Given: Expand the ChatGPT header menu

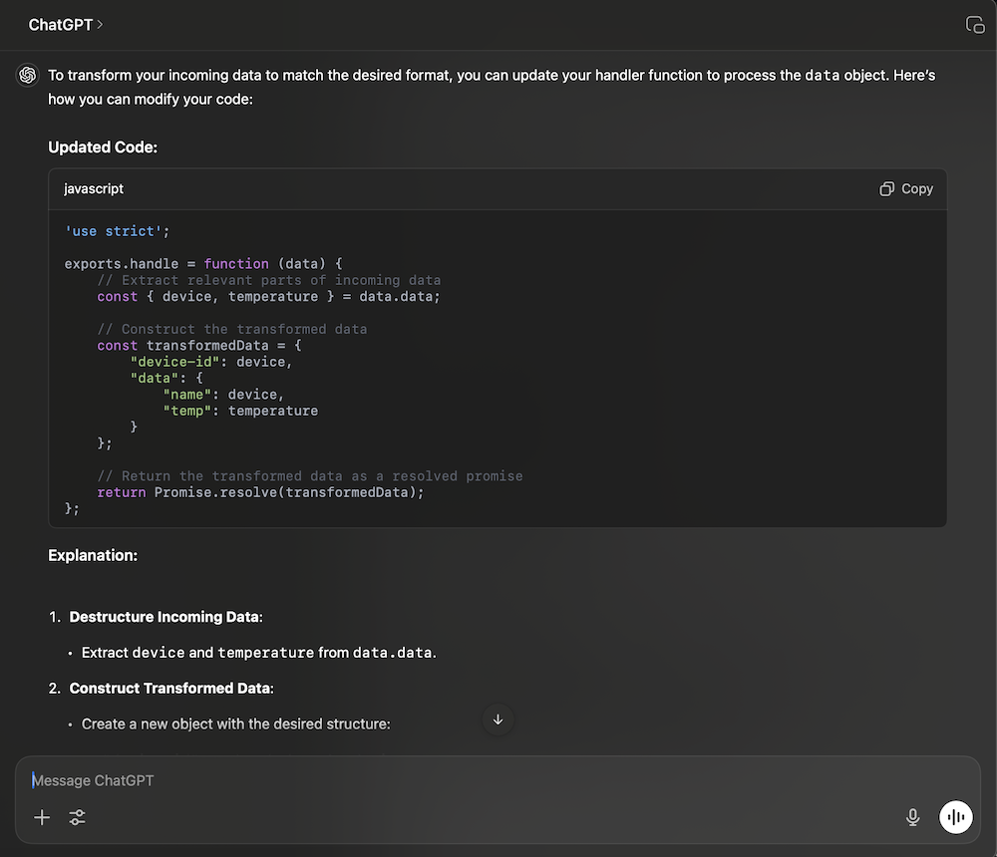Looking at the screenshot, I should 66,25.
